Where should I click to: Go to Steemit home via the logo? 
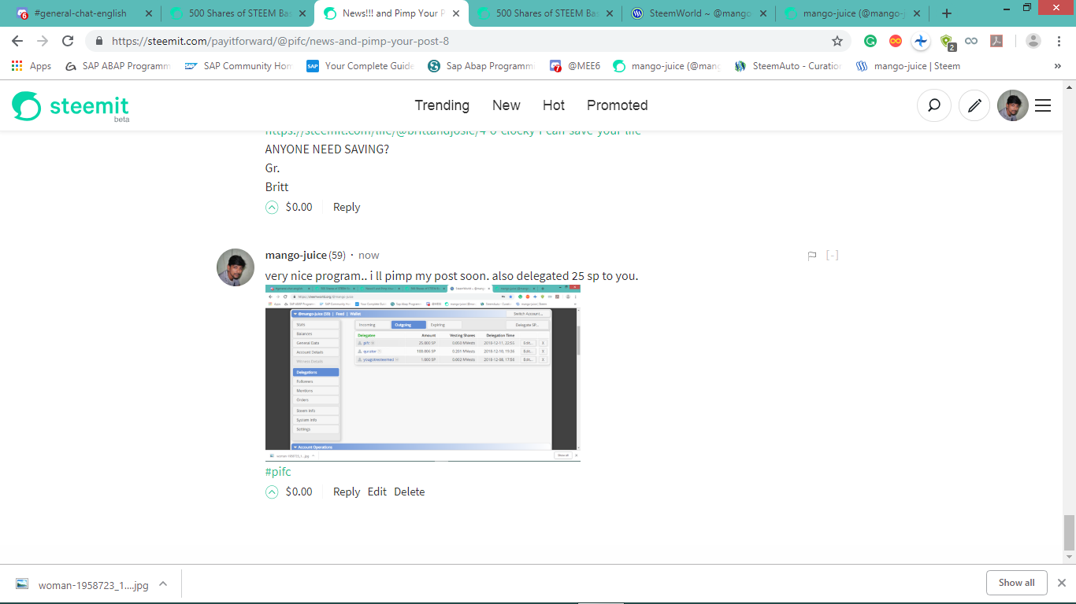pos(70,107)
